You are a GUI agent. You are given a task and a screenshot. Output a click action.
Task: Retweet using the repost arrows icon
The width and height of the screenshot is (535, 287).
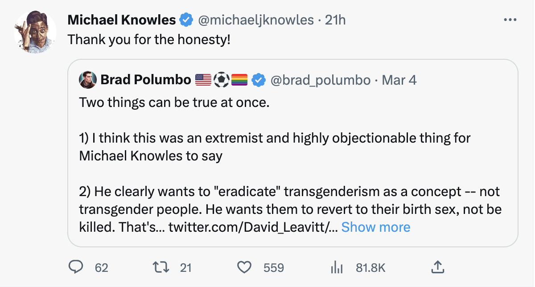click(x=159, y=267)
